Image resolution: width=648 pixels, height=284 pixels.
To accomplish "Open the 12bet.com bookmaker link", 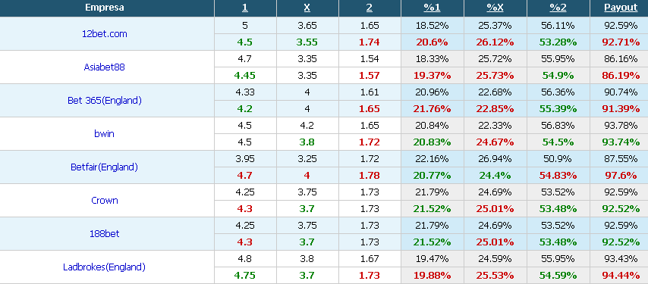I will click(x=105, y=34).
